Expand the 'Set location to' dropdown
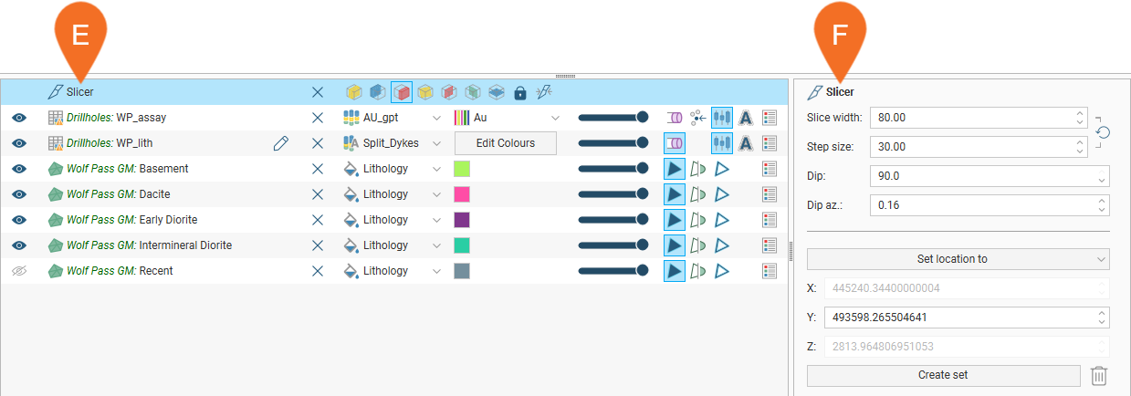This screenshot has width=1131, height=396. pos(958,259)
